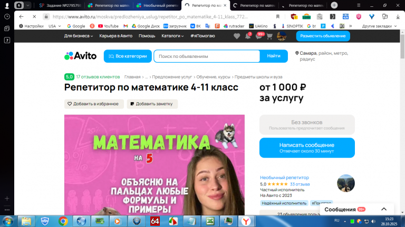This screenshot has width=405, height=227.
Task: Close the active Репетитор по математике tab
Action: (x=225, y=5)
